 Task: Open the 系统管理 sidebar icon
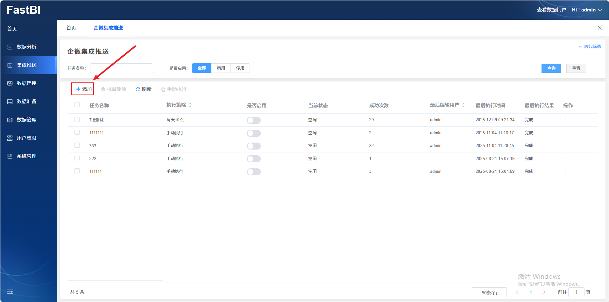tap(10, 156)
